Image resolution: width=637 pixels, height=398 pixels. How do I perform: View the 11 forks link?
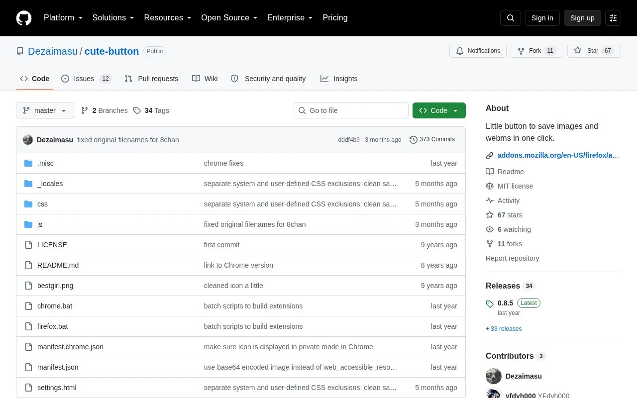click(x=504, y=244)
